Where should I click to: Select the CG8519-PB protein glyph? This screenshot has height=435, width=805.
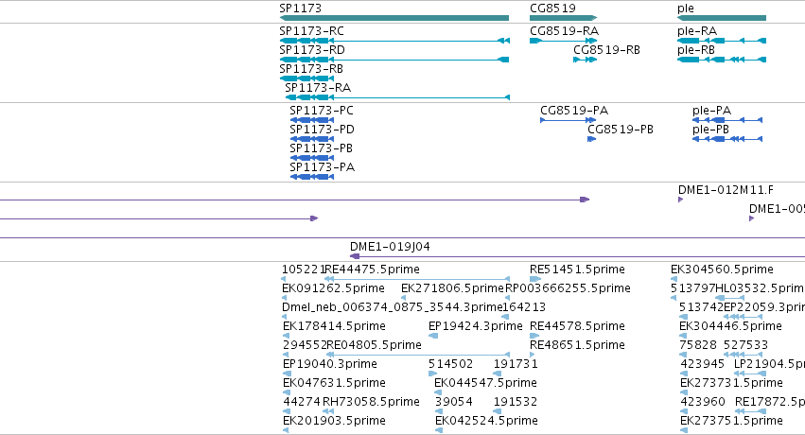(x=591, y=139)
